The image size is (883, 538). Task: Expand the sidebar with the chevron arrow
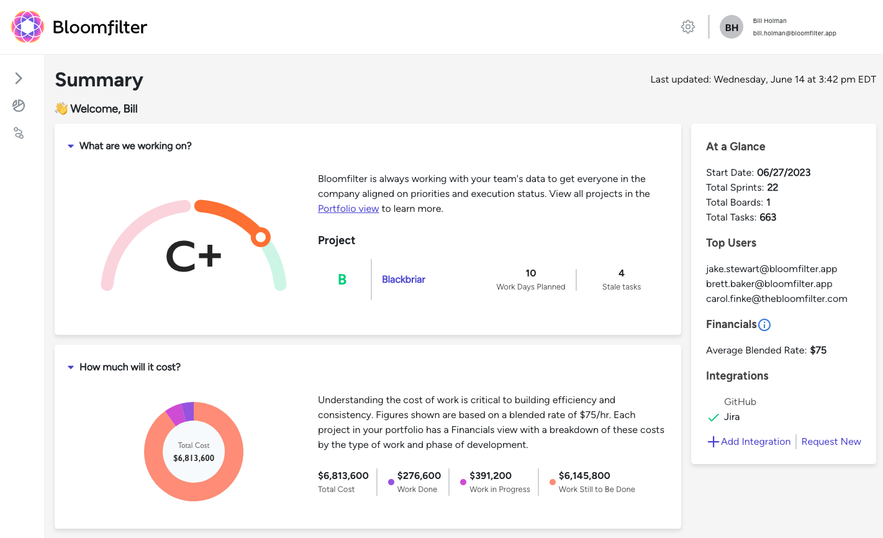pyautogui.click(x=19, y=78)
